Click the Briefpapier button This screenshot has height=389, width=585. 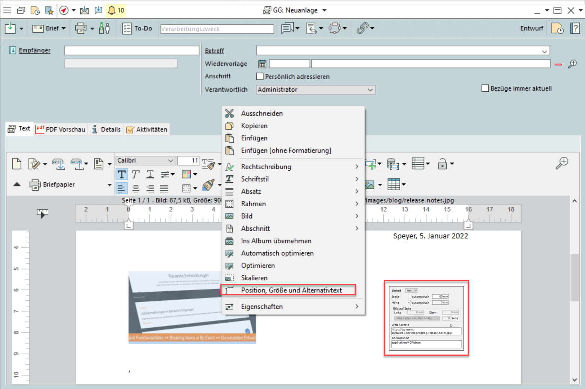pyautogui.click(x=52, y=185)
